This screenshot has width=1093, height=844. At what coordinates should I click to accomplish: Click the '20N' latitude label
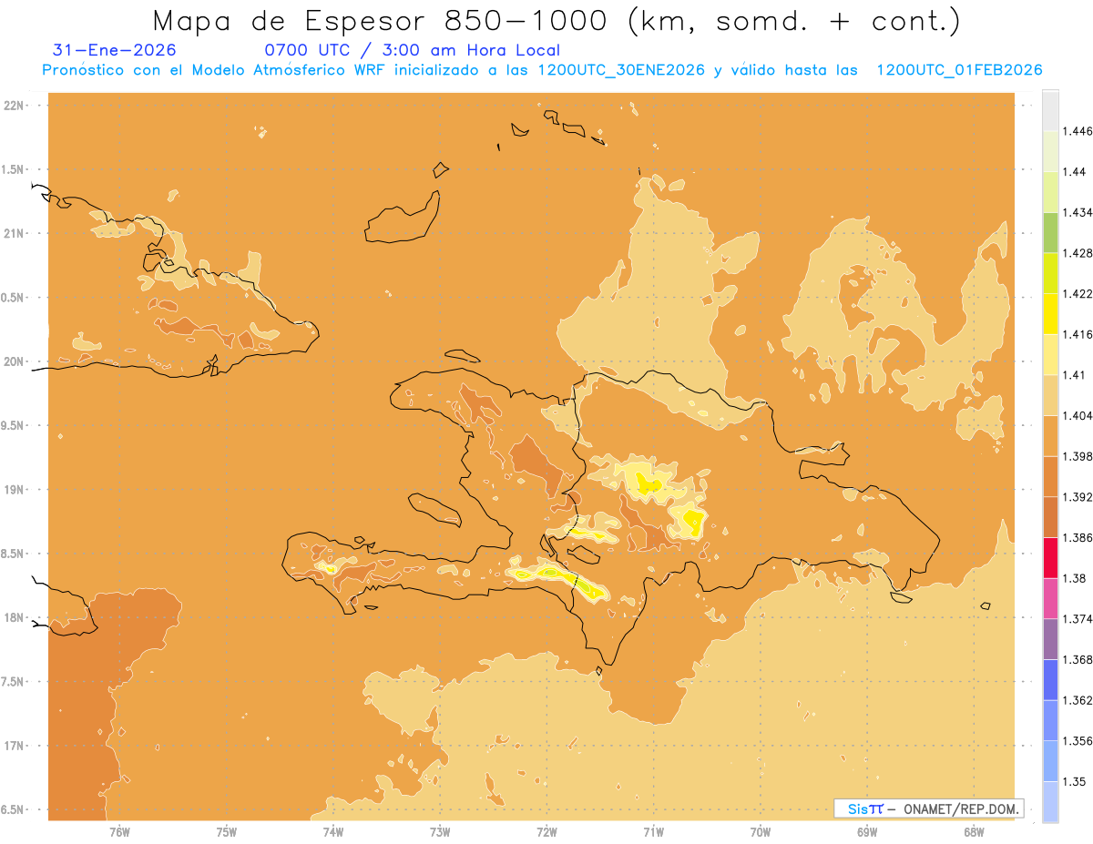click(x=14, y=361)
